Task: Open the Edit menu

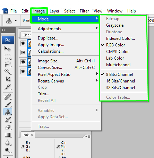Action: (25, 11)
